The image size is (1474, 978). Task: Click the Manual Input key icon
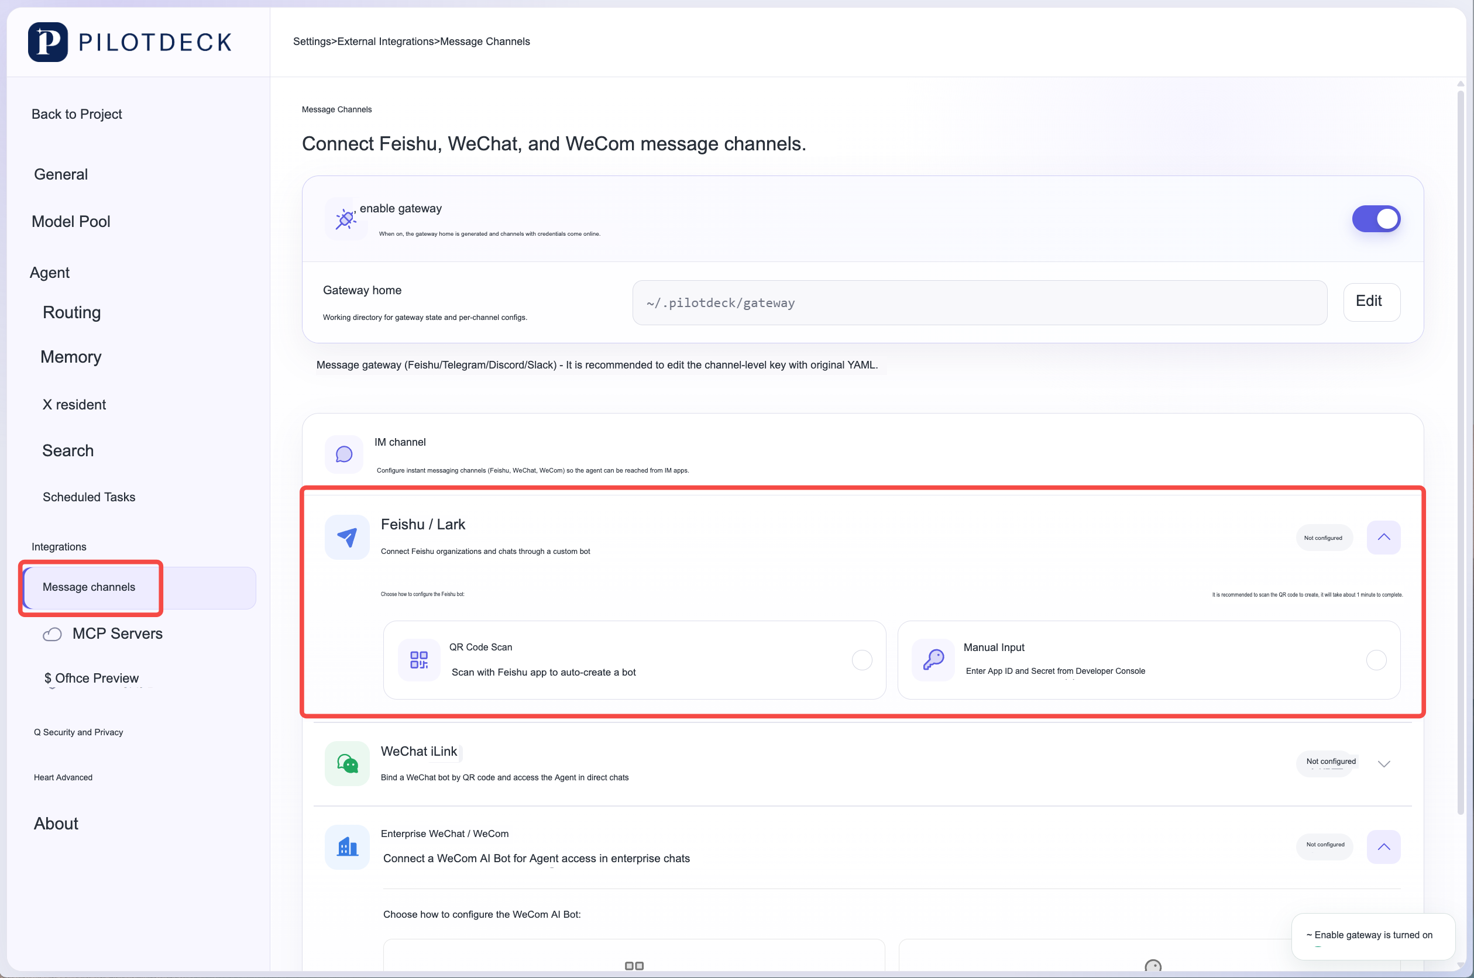point(933,660)
